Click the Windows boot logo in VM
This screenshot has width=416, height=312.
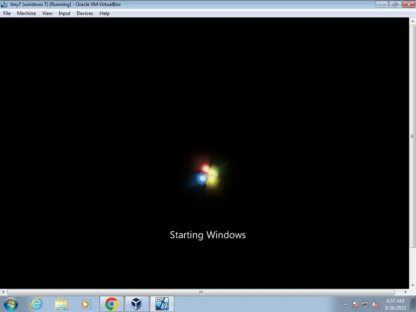click(207, 175)
